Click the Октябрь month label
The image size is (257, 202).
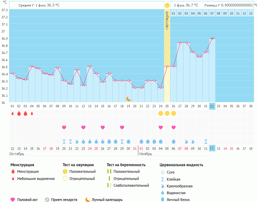click(17, 154)
